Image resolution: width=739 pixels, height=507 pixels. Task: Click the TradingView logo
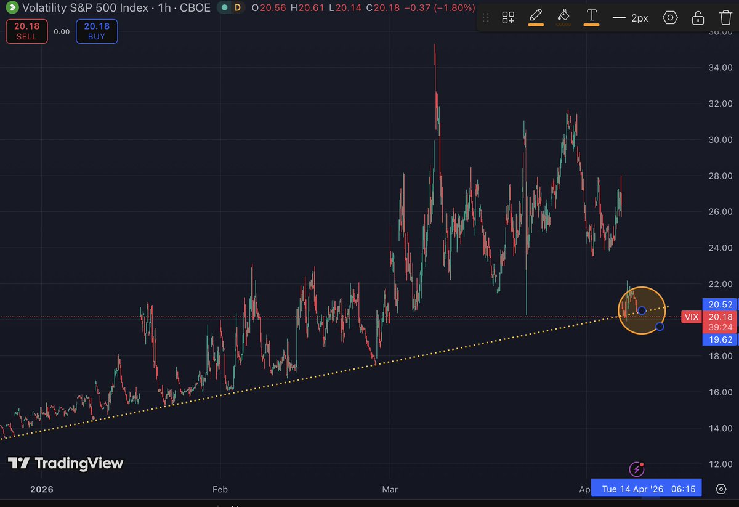(65, 463)
